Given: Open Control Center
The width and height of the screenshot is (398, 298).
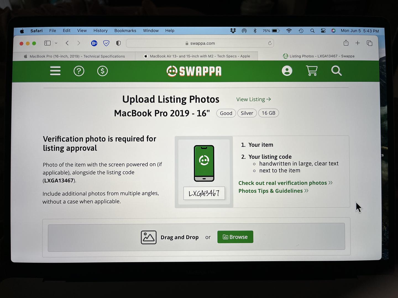Looking at the screenshot, I should 323,31.
